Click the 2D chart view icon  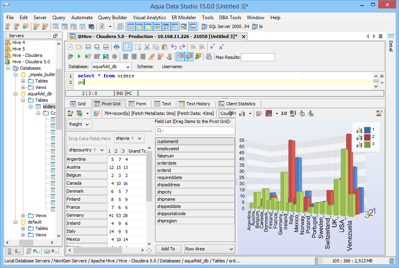click(284, 113)
